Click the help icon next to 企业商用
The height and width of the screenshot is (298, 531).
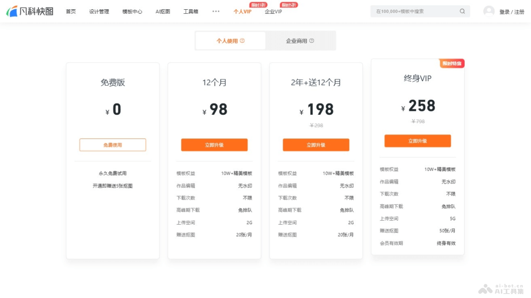click(x=312, y=40)
